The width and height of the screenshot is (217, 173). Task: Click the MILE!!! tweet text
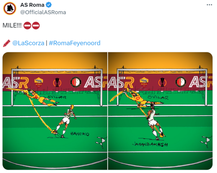pos(12,26)
